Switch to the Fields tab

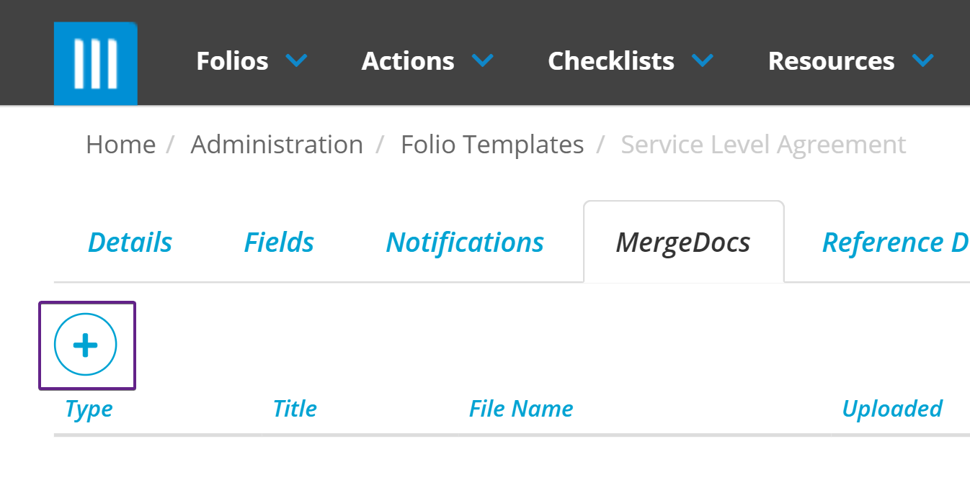pyautogui.click(x=279, y=243)
